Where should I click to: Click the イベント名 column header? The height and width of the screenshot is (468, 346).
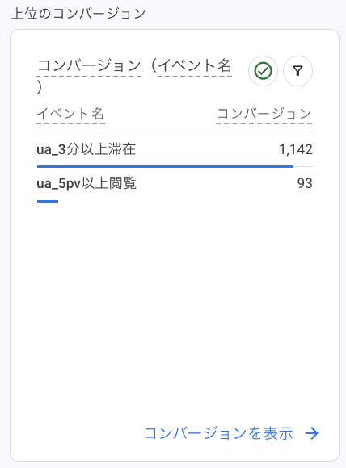(70, 114)
